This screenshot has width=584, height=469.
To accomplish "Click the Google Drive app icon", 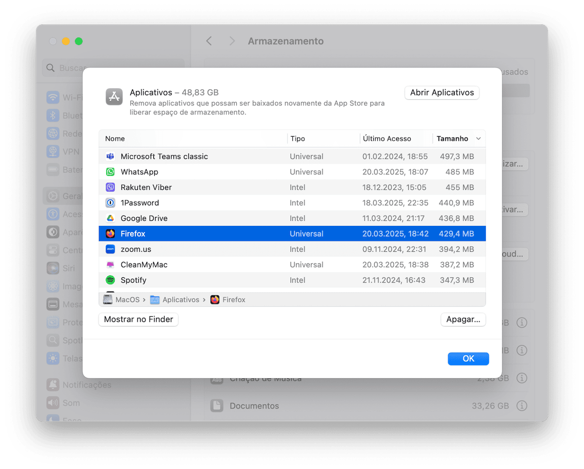I will (x=110, y=218).
